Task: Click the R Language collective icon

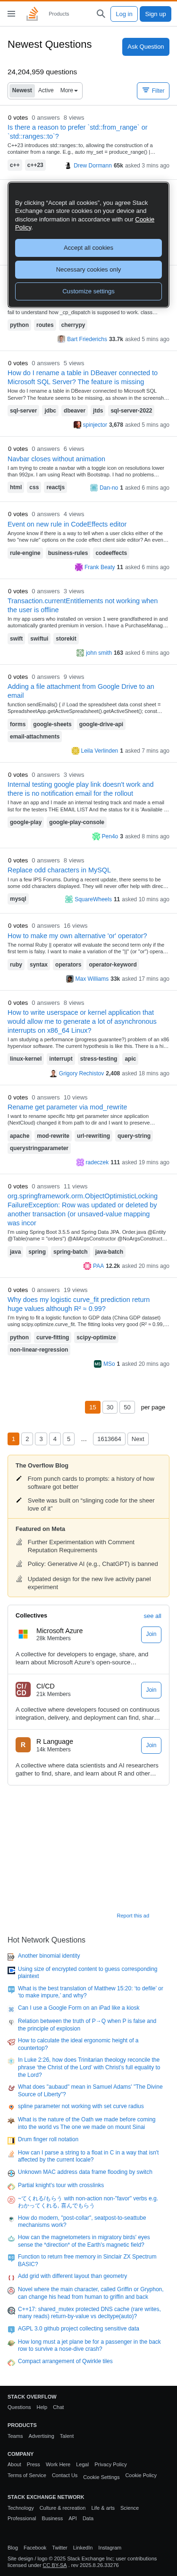Action: 23,1744
